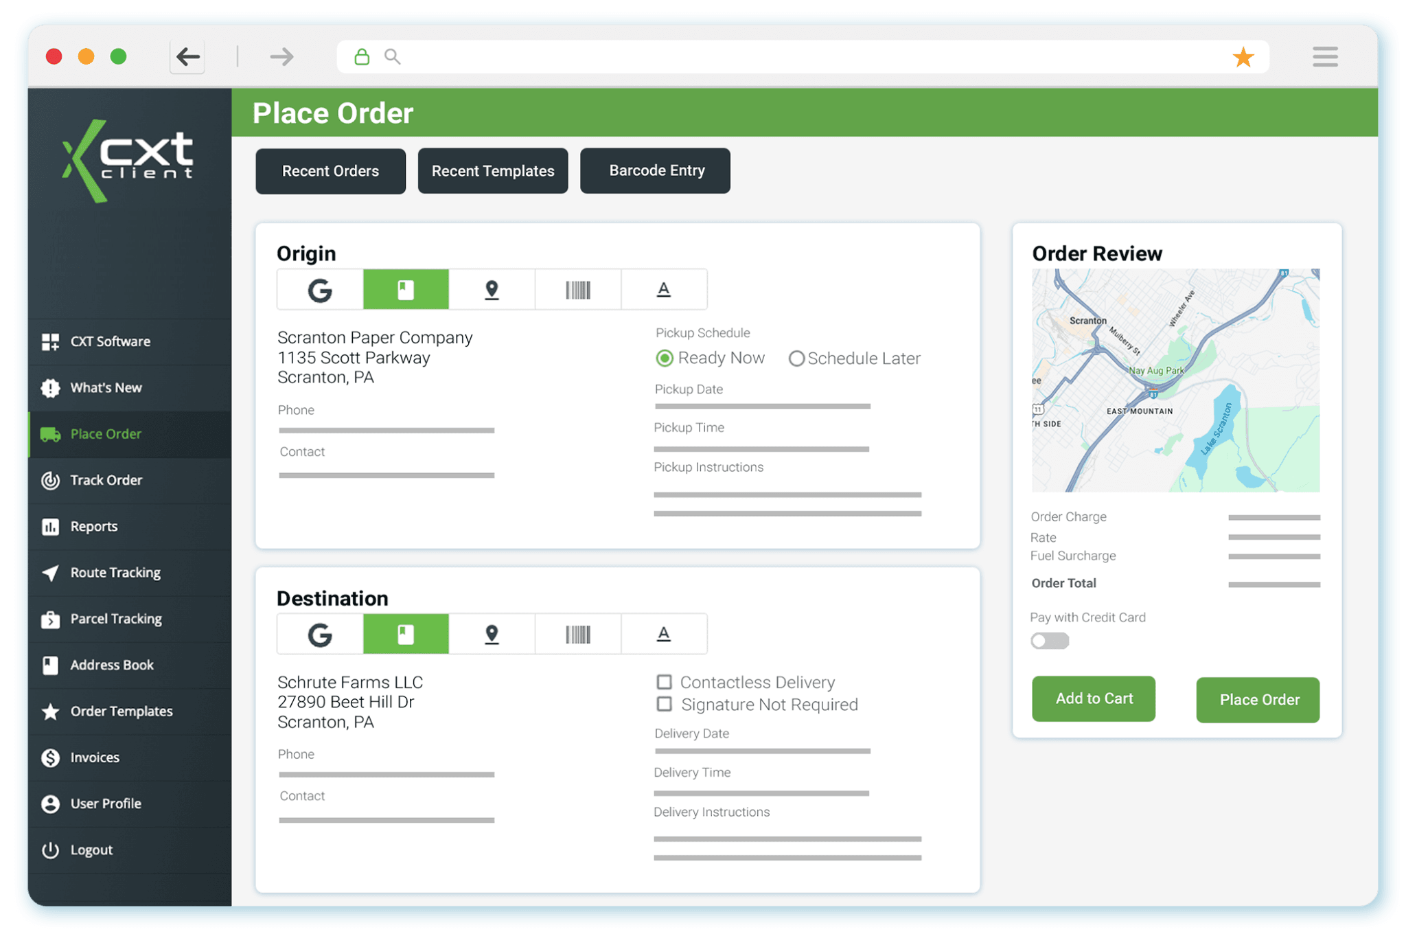This screenshot has width=1406, height=934.
Task: Open Invoices from the sidebar
Action: pyautogui.click(x=95, y=757)
